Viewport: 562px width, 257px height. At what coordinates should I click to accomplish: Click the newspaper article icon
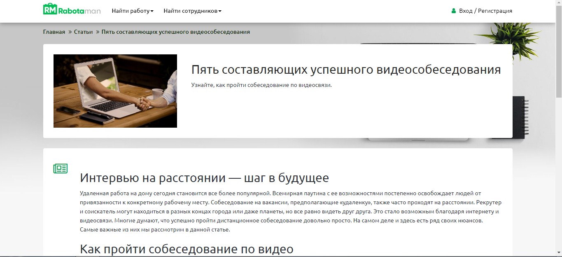pyautogui.click(x=61, y=168)
